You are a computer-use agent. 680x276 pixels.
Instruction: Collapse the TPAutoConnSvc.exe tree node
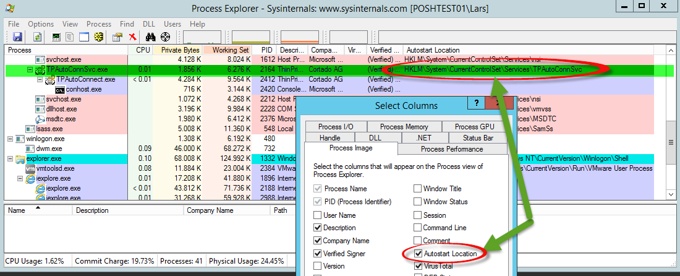click(x=30, y=69)
